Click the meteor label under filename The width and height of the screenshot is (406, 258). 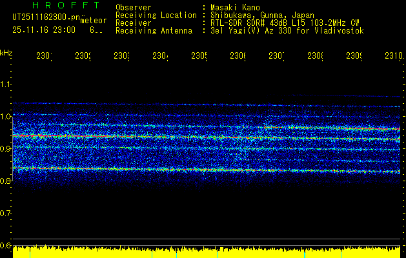click(x=94, y=21)
